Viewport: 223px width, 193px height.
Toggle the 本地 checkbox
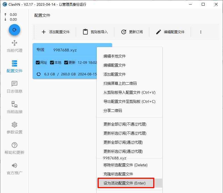[52, 62]
